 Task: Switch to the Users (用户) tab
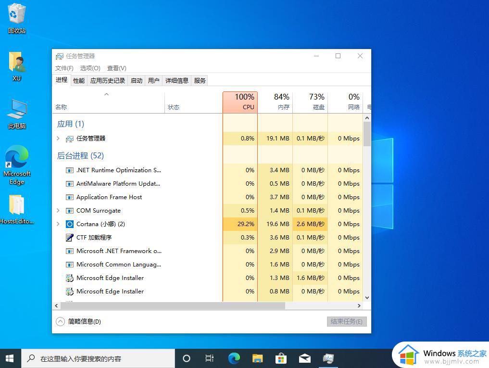(154, 80)
